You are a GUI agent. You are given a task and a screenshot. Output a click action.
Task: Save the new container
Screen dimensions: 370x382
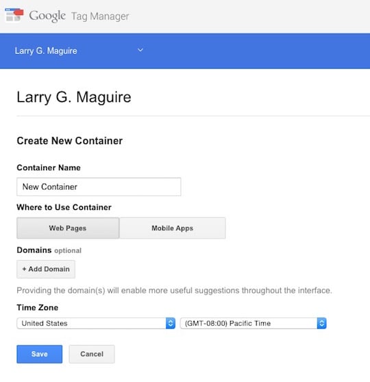click(40, 354)
